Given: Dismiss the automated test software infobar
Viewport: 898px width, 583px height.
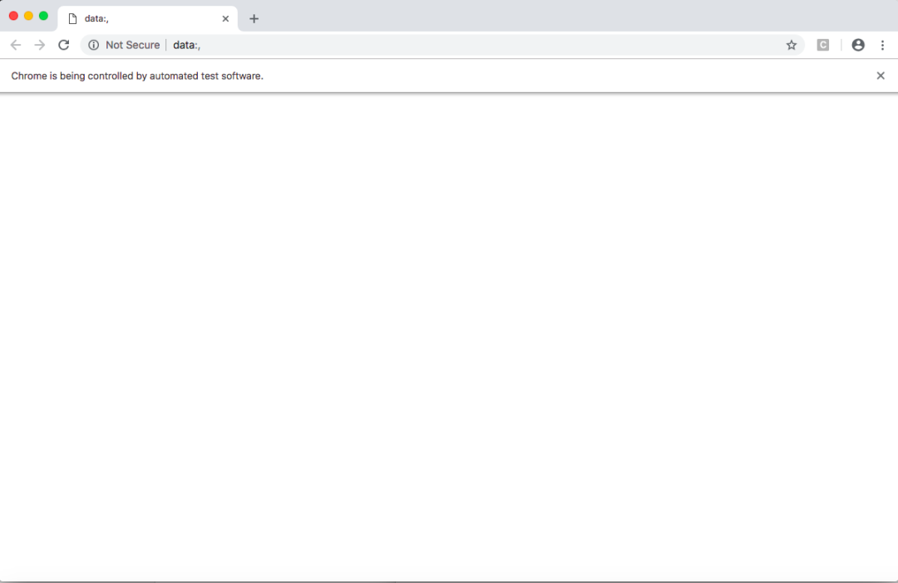Looking at the screenshot, I should pos(881,76).
